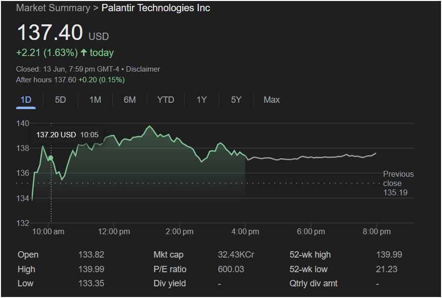This screenshot has width=442, height=298.
Task: Click the Qtrly div amt label
Action: [x=314, y=283]
